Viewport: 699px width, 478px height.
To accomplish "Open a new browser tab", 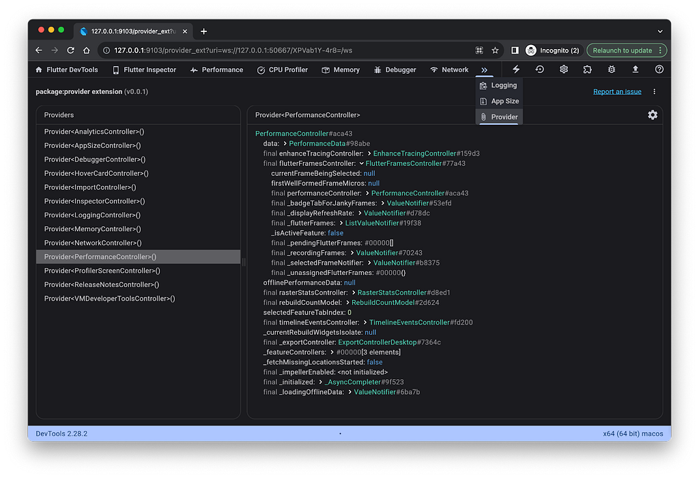I will (203, 31).
